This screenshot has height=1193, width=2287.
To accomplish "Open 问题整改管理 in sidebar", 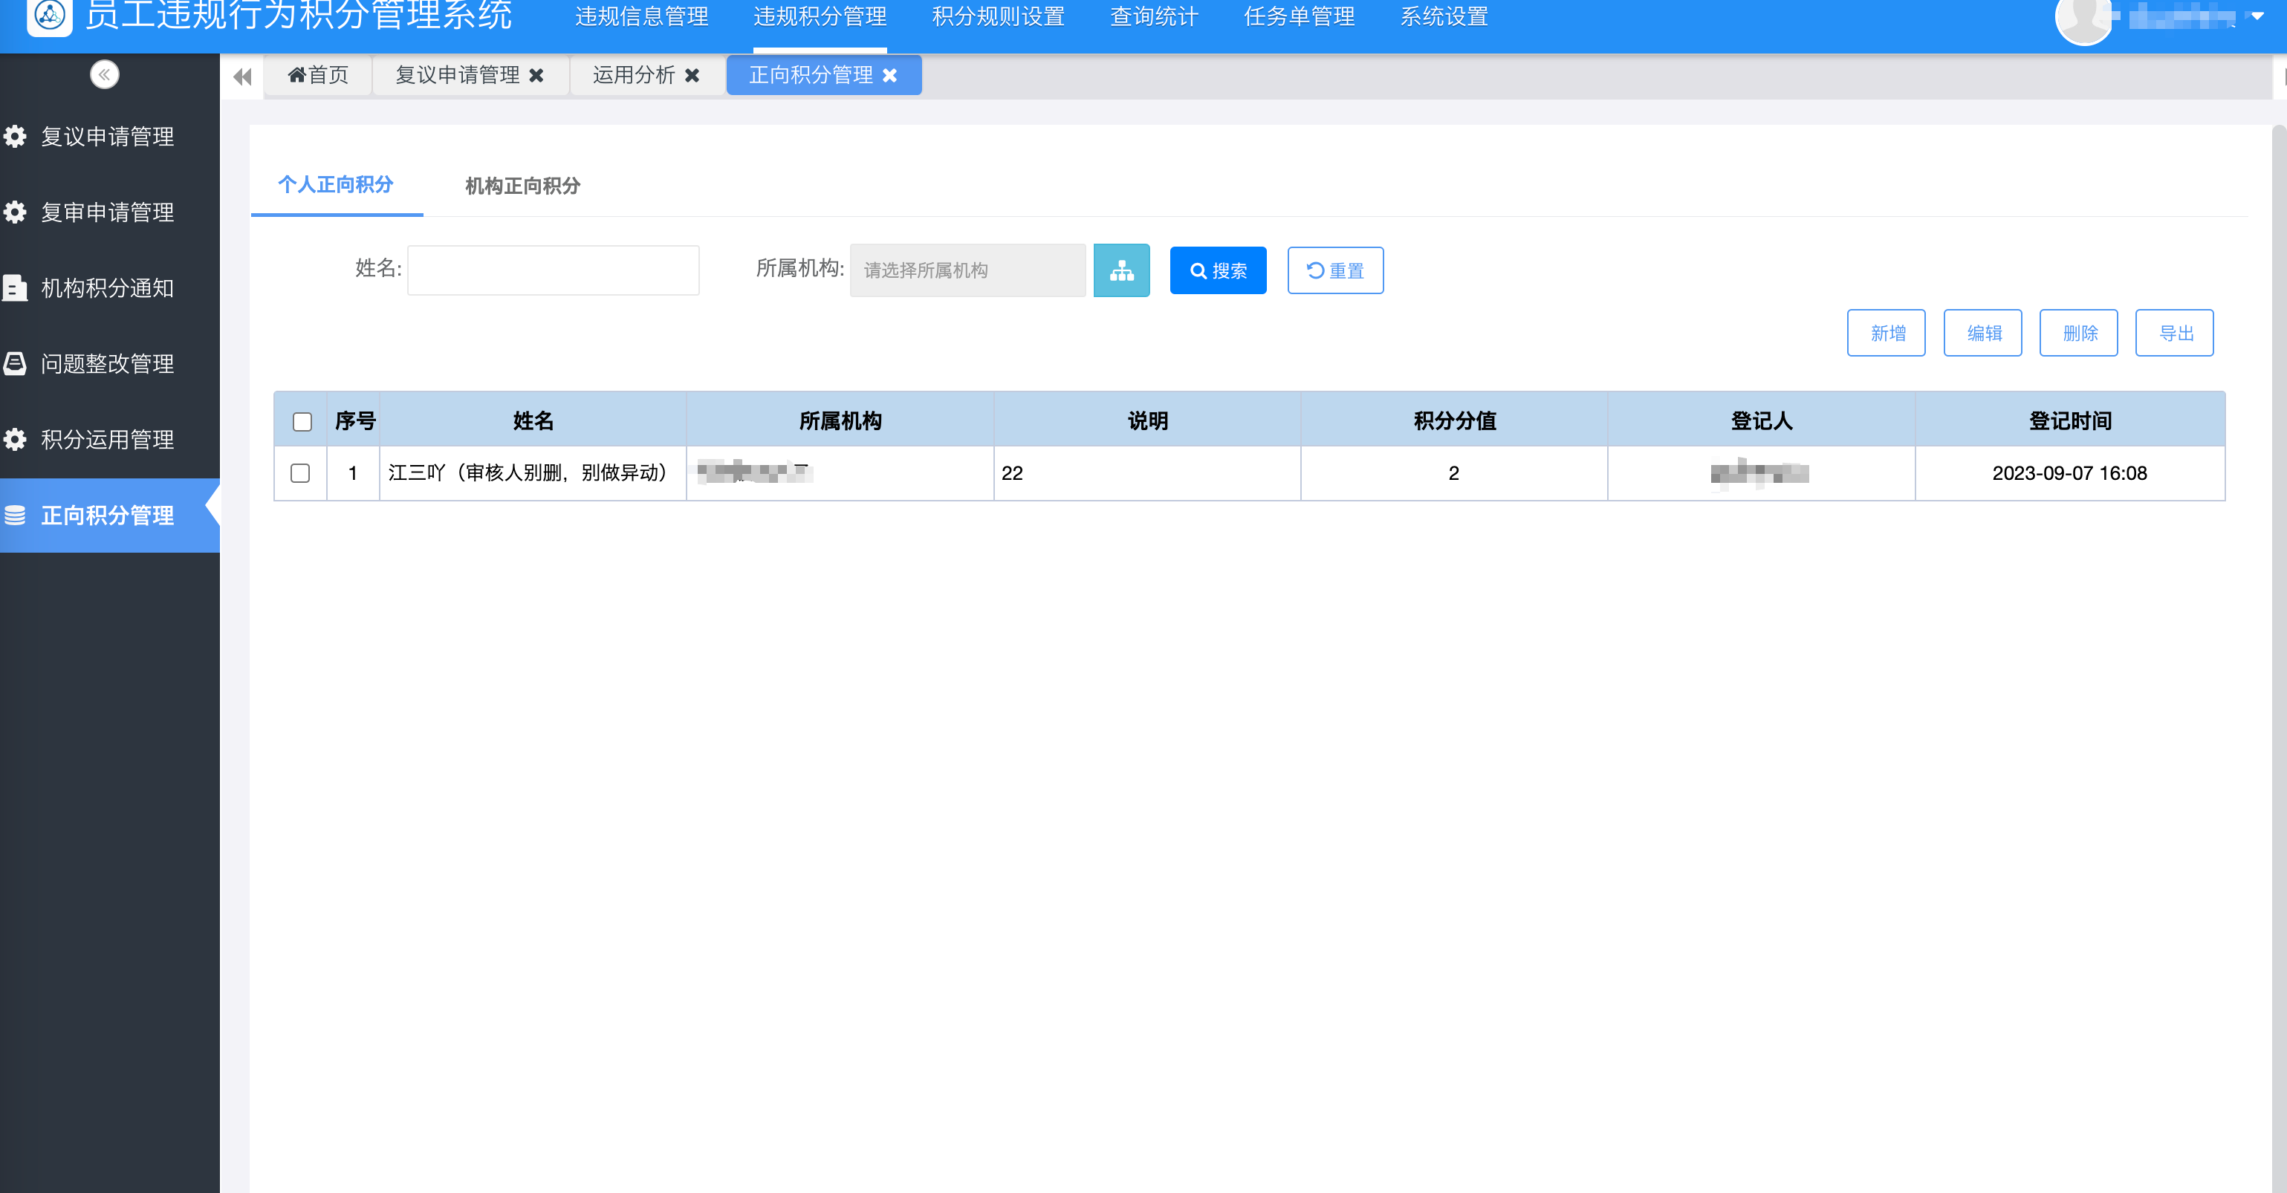I will click(108, 364).
